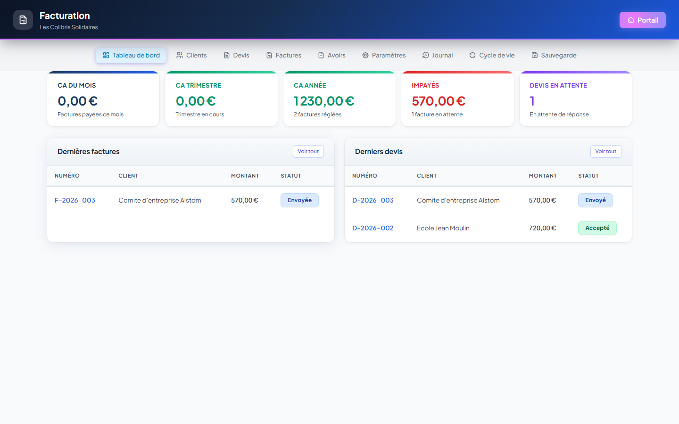
Task: Click the Facturation document logo icon
Action: [23, 20]
